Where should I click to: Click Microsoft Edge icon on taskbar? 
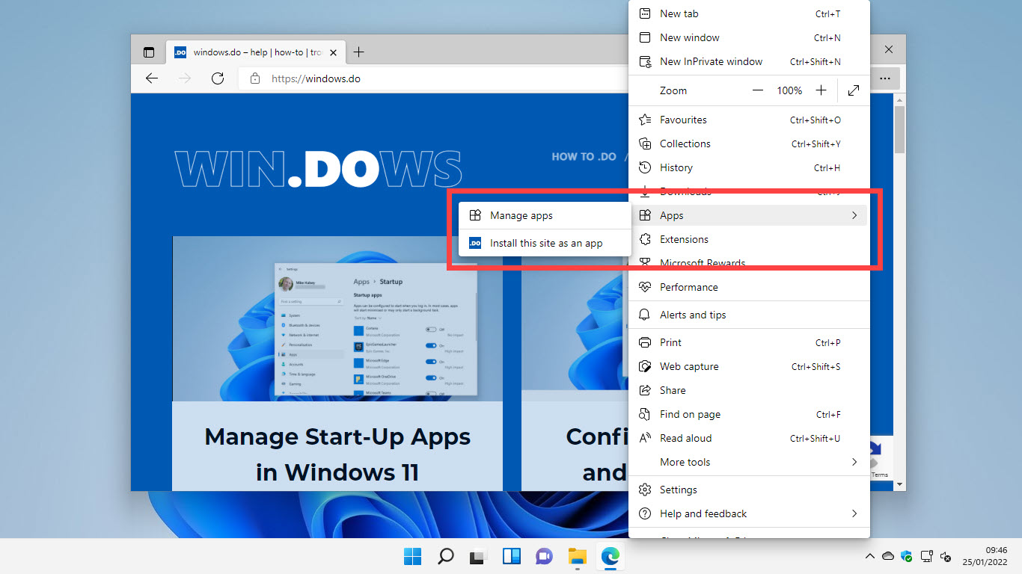[x=610, y=556]
